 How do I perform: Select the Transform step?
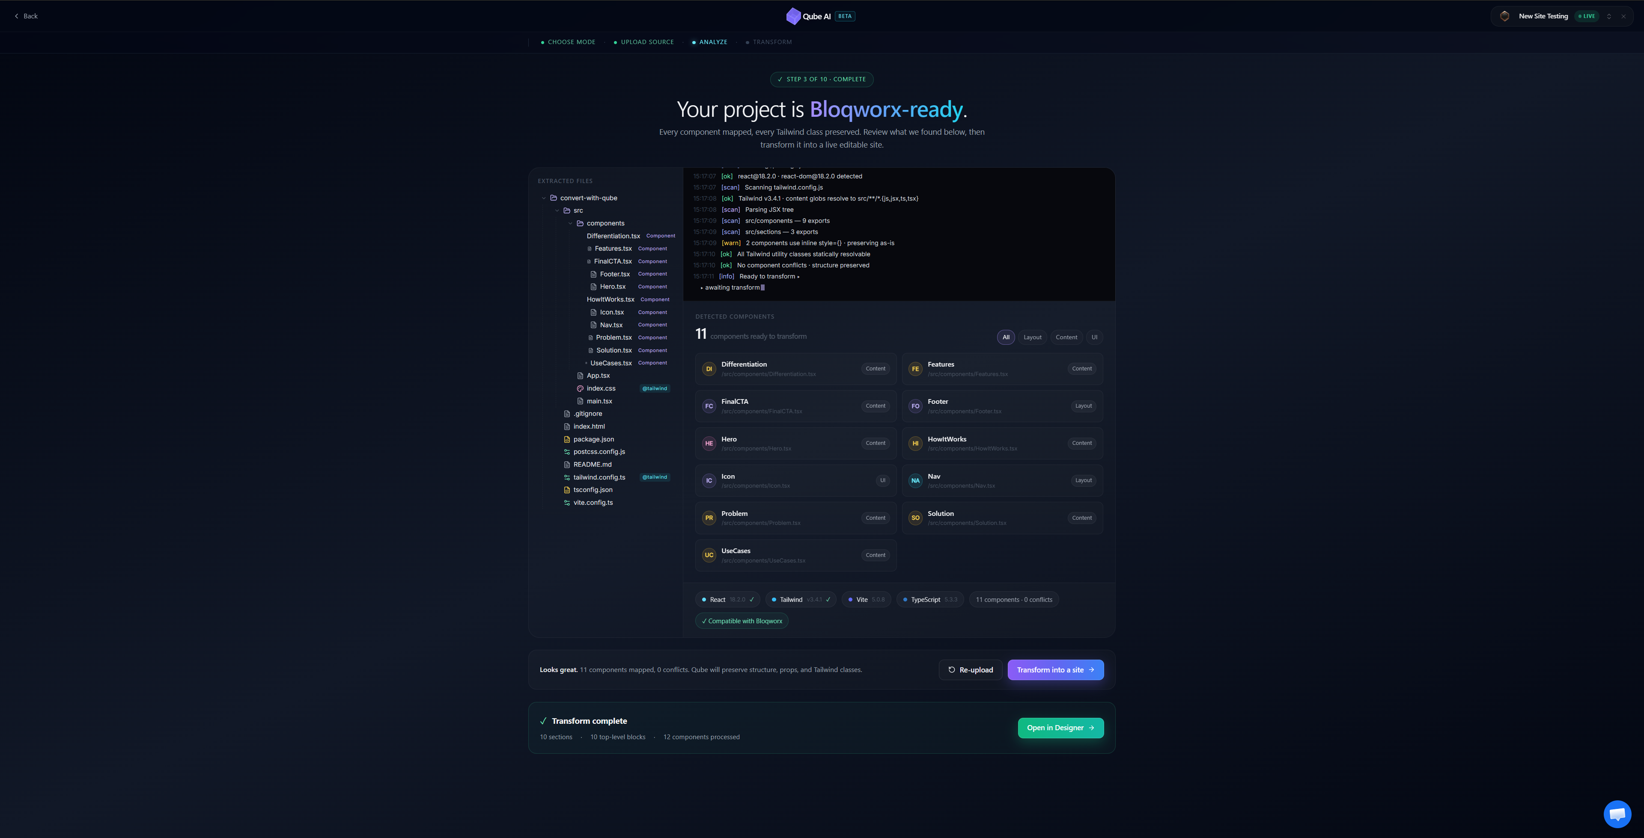(x=768, y=42)
